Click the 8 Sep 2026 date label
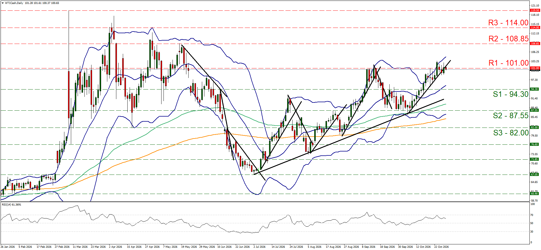Viewport: 541px width, 250px height. point(369,247)
